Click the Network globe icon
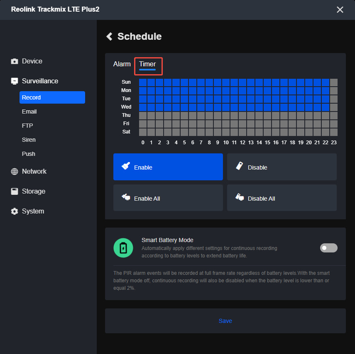 tap(15, 172)
